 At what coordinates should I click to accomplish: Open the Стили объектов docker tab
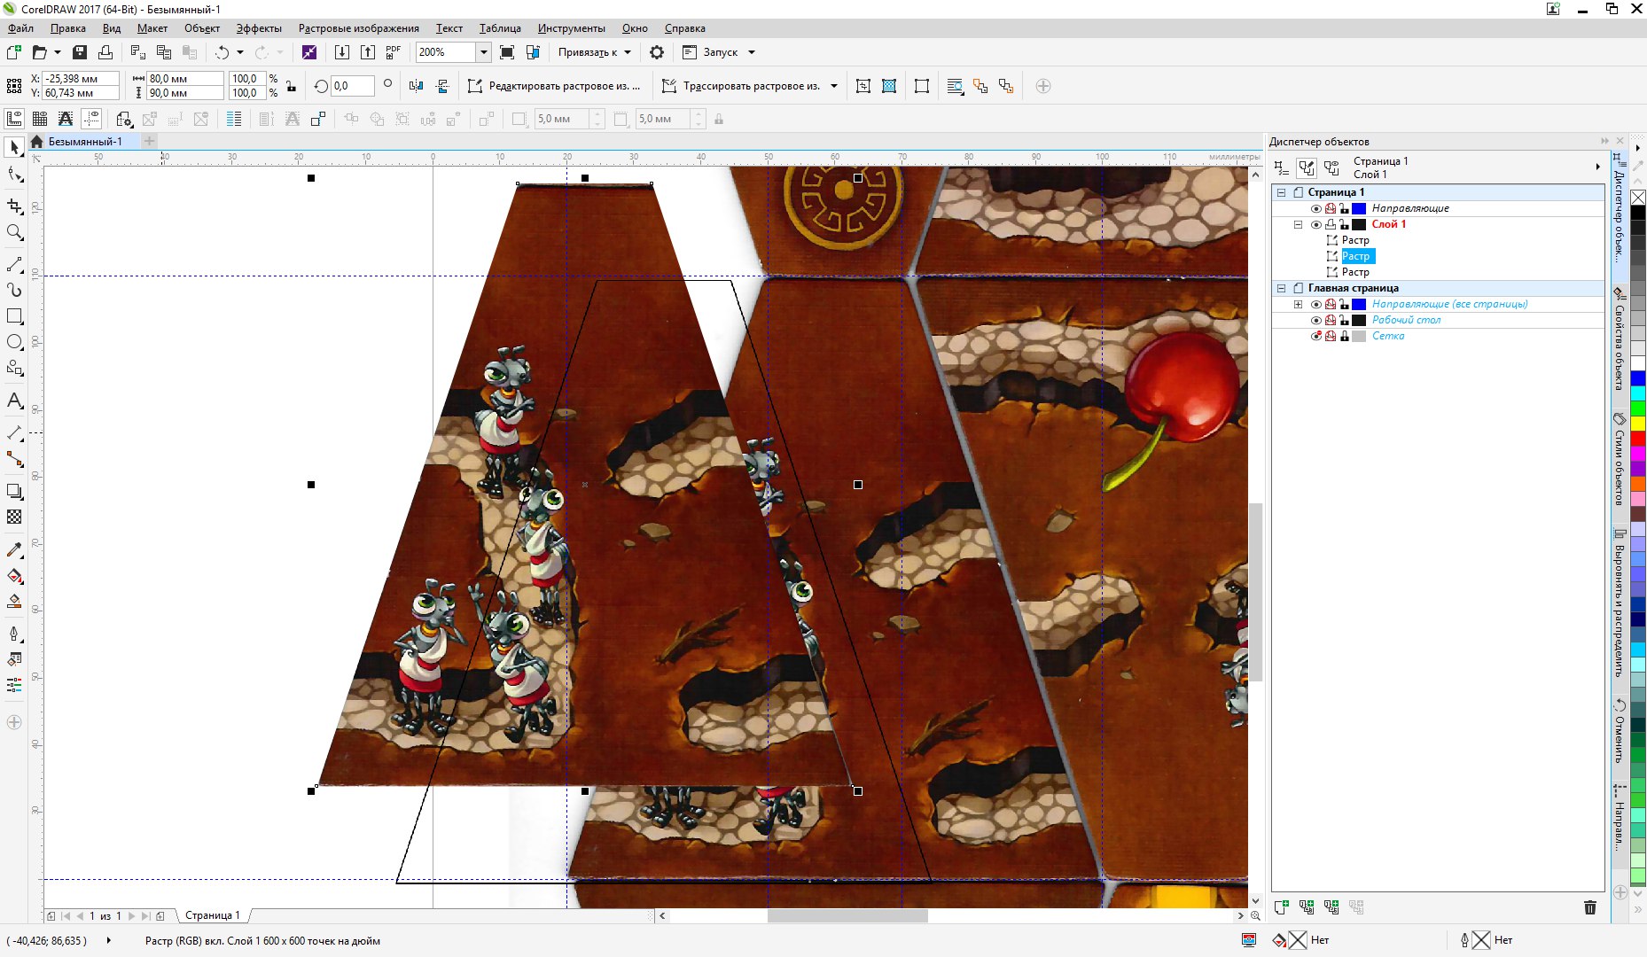[1620, 461]
